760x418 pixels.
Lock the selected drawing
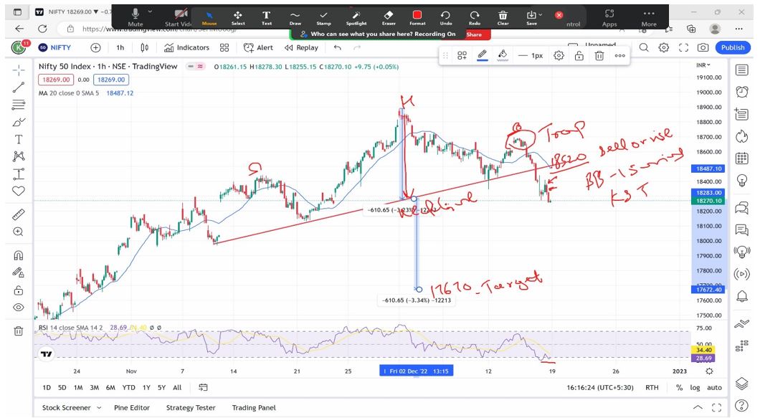[579, 56]
